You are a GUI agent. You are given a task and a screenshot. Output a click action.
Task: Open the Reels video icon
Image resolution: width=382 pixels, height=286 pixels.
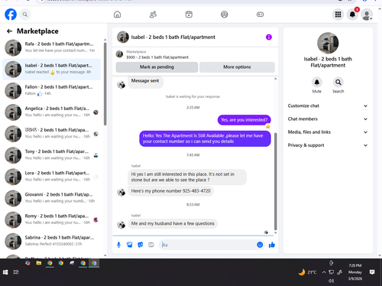[x=189, y=15]
